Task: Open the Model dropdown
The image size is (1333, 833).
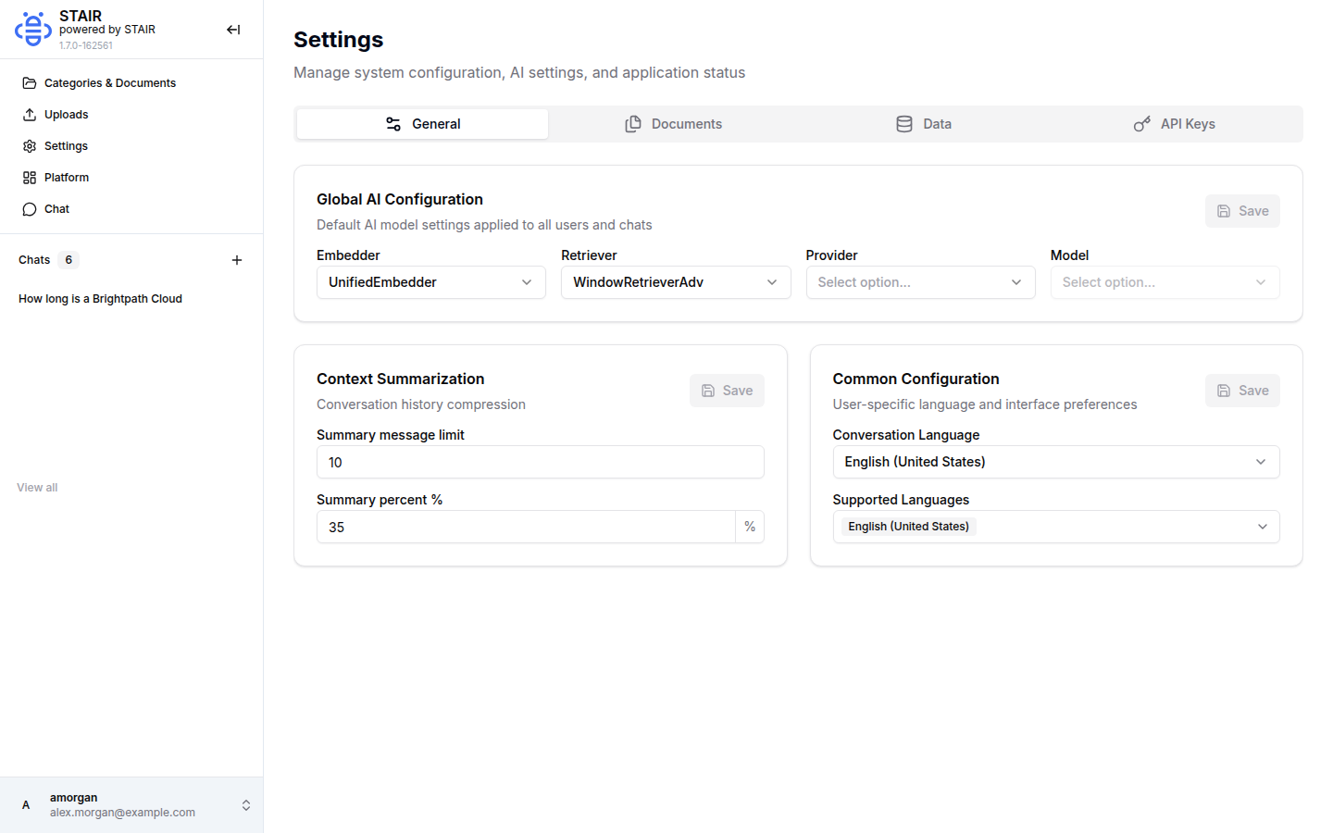Action: click(1165, 282)
